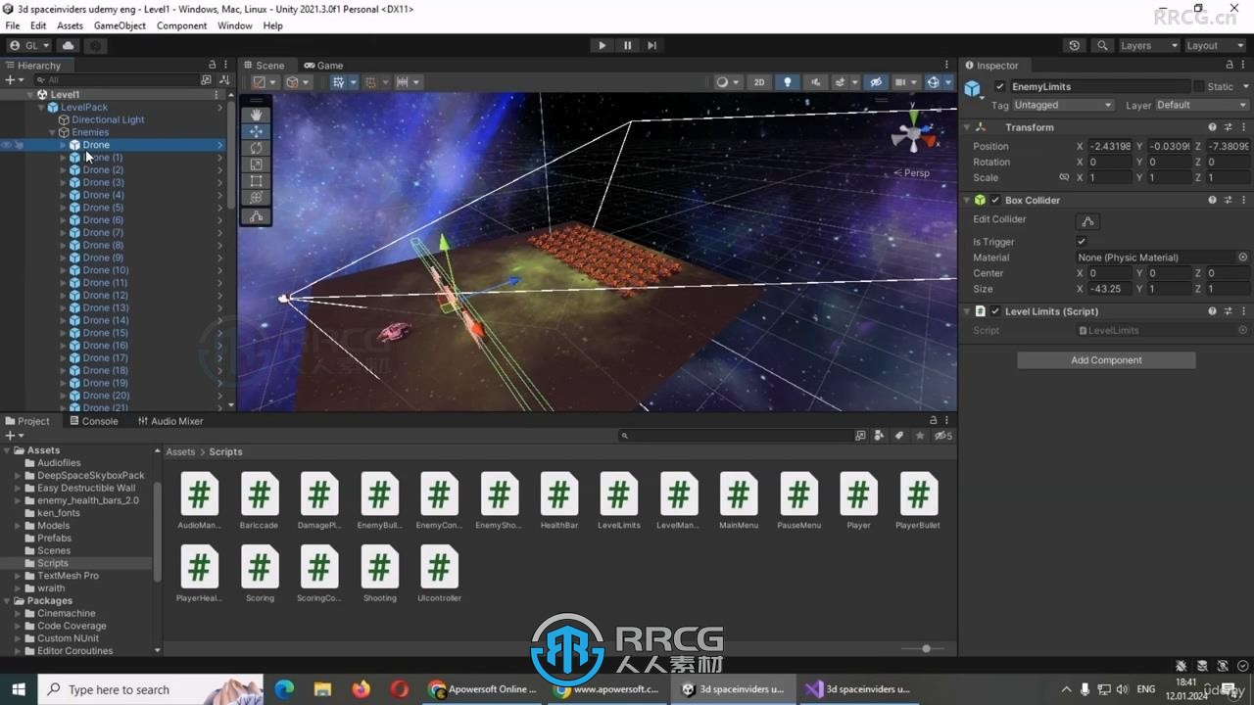
Task: Select the Player script asset
Action: point(858,501)
